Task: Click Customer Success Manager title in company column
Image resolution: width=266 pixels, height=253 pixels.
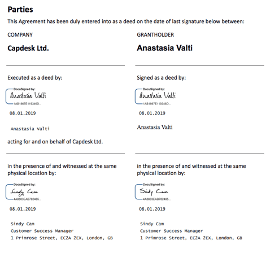Action: (42, 231)
